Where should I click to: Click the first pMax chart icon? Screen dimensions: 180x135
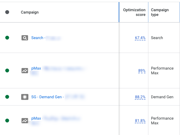tap(25, 71)
